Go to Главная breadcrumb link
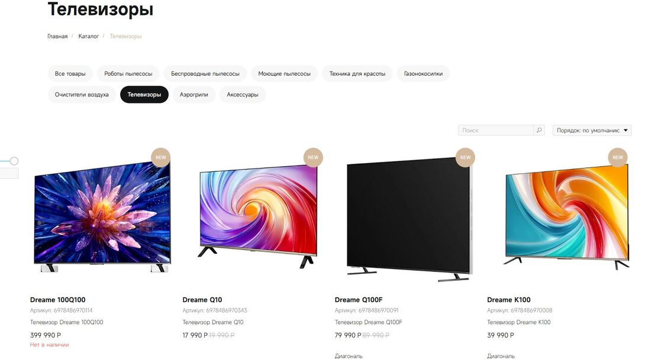This screenshot has height=360, width=645. [57, 36]
